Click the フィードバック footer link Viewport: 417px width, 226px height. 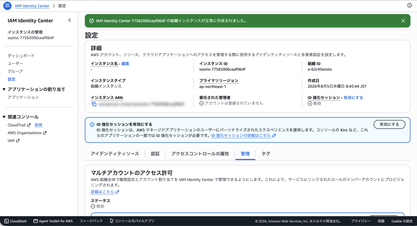tap(91, 221)
